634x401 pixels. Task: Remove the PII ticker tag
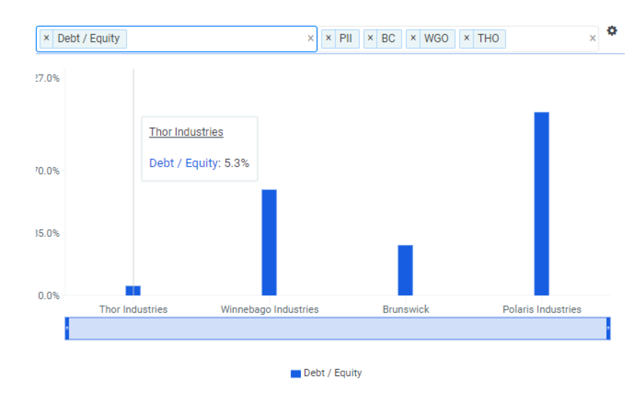[328, 39]
